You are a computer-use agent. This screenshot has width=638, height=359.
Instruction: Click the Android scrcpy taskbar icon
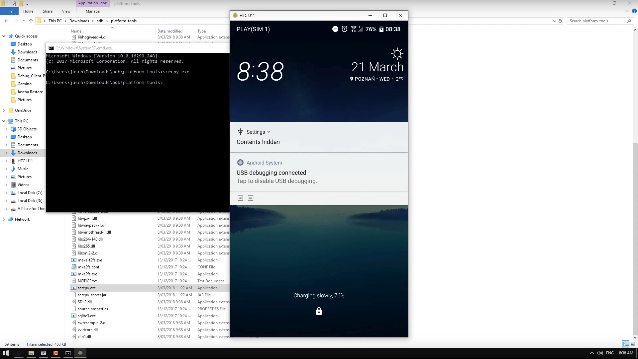[x=80, y=353]
